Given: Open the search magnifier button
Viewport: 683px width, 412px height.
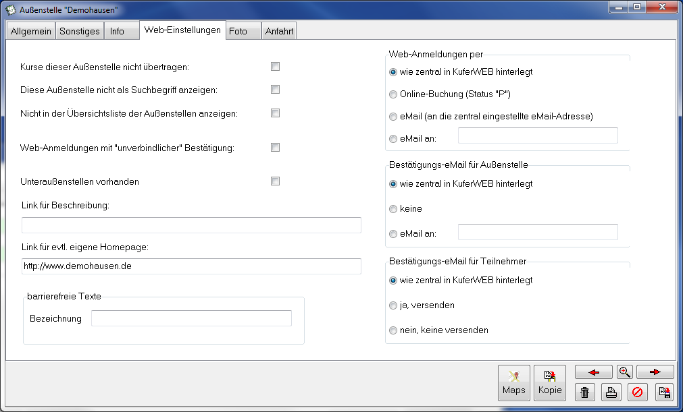Looking at the screenshot, I should 625,372.
